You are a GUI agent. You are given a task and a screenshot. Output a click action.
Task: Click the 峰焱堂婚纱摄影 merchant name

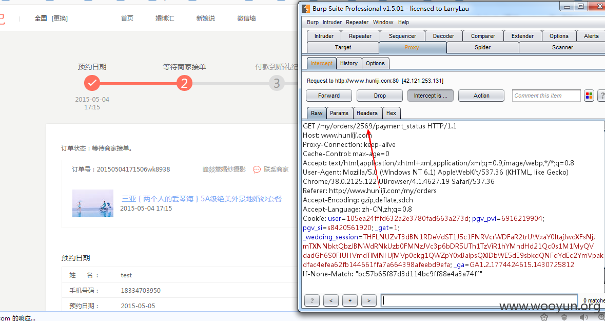(x=224, y=169)
